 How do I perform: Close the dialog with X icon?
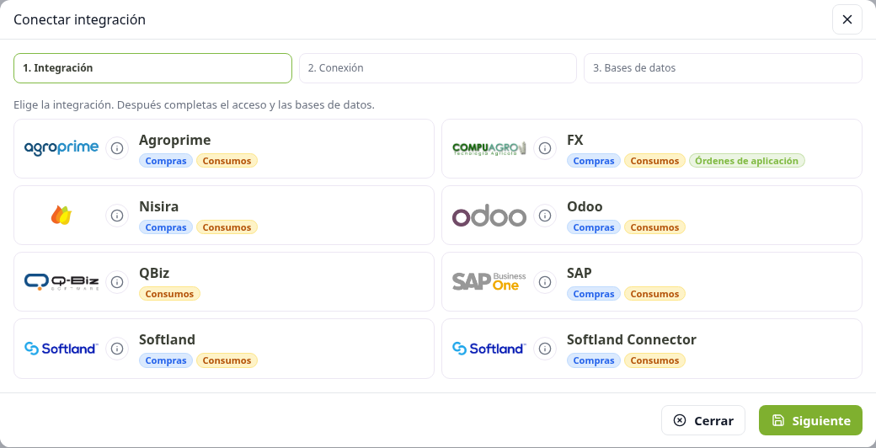847,19
